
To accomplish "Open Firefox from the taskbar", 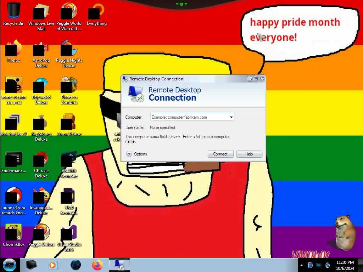I will (x=97, y=265).
